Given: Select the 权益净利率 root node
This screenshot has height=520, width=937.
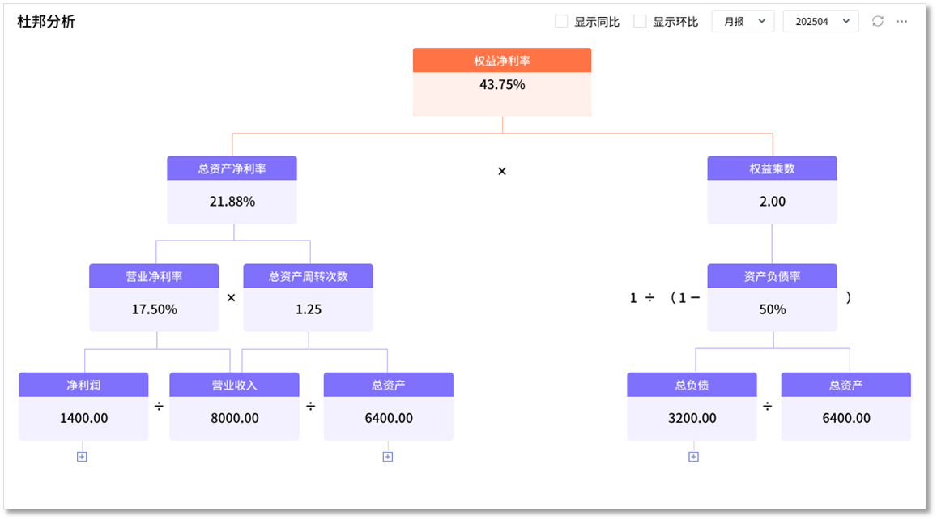Looking at the screenshot, I should (502, 82).
